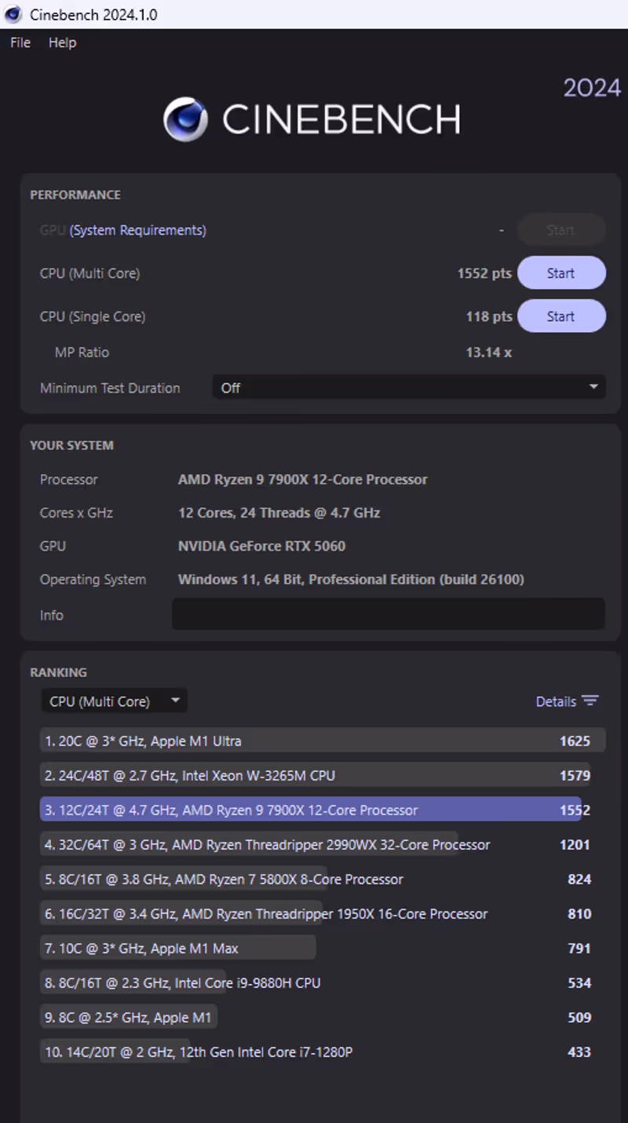The height and width of the screenshot is (1123, 628).
Task: Open the CPU (Multi Core) ranking dropdown
Action: 114,701
